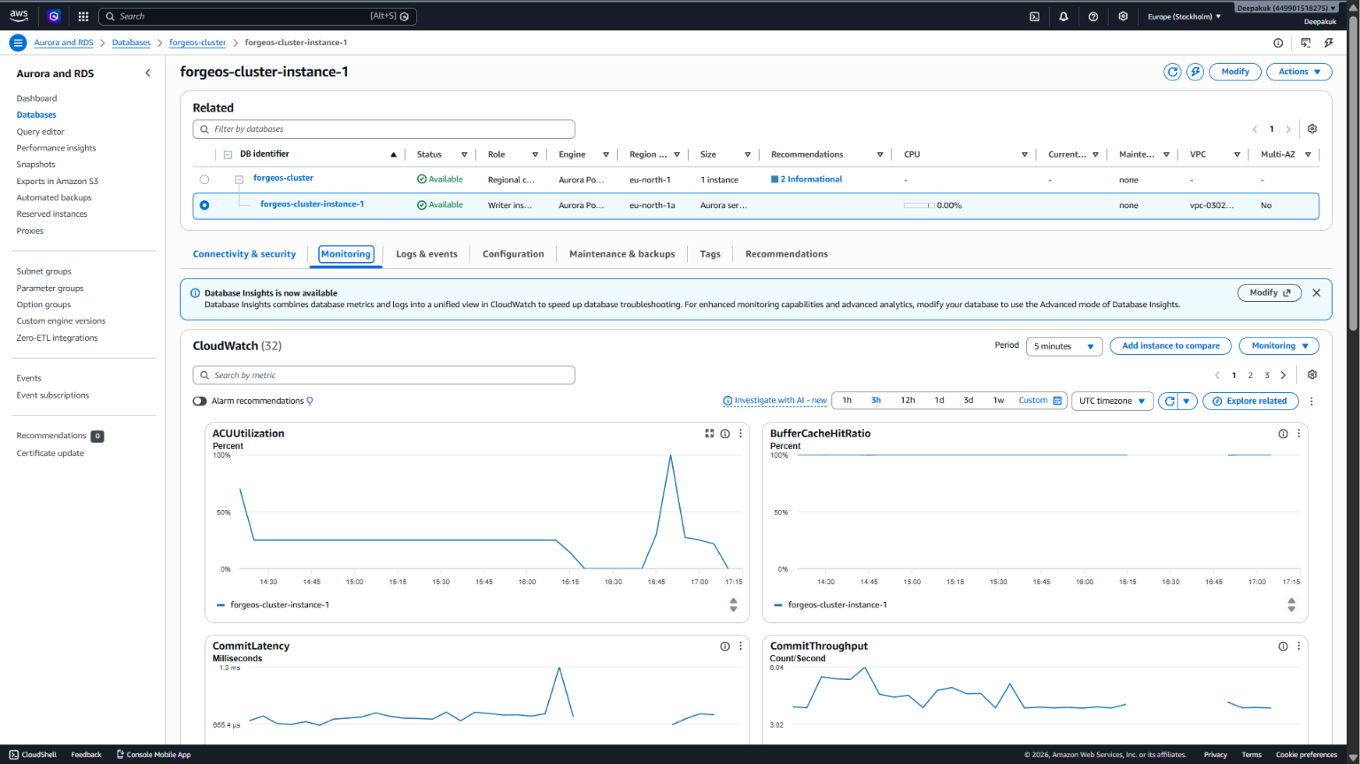The width and height of the screenshot is (1360, 764).
Task: Open the UTC timezone dropdown
Action: point(1112,401)
